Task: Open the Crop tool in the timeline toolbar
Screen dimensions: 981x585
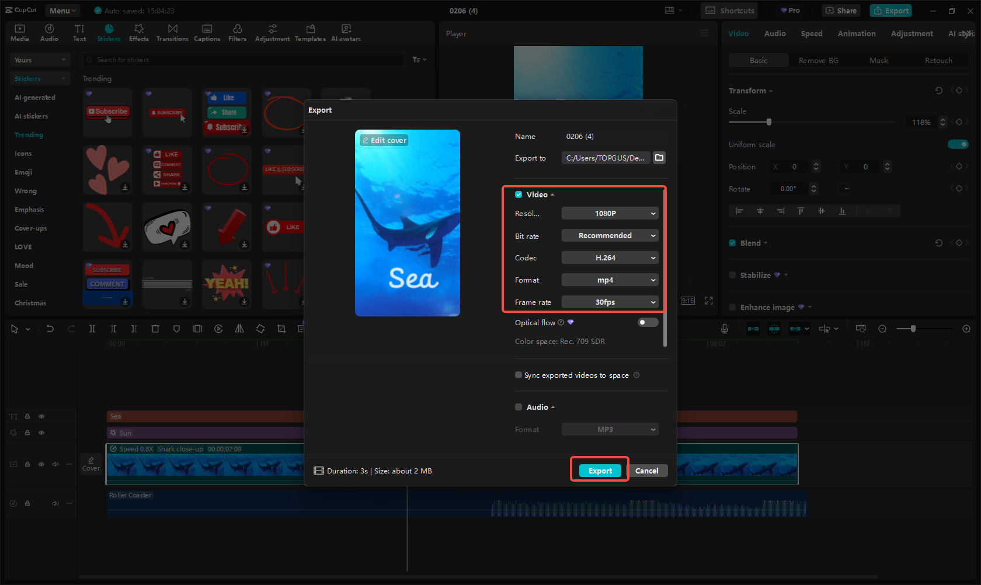Action: pyautogui.click(x=281, y=329)
